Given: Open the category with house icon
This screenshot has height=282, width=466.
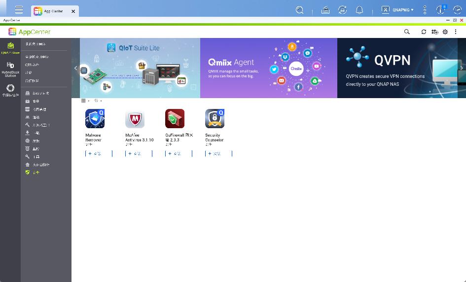Looking at the screenshot, I should (x=37, y=165).
